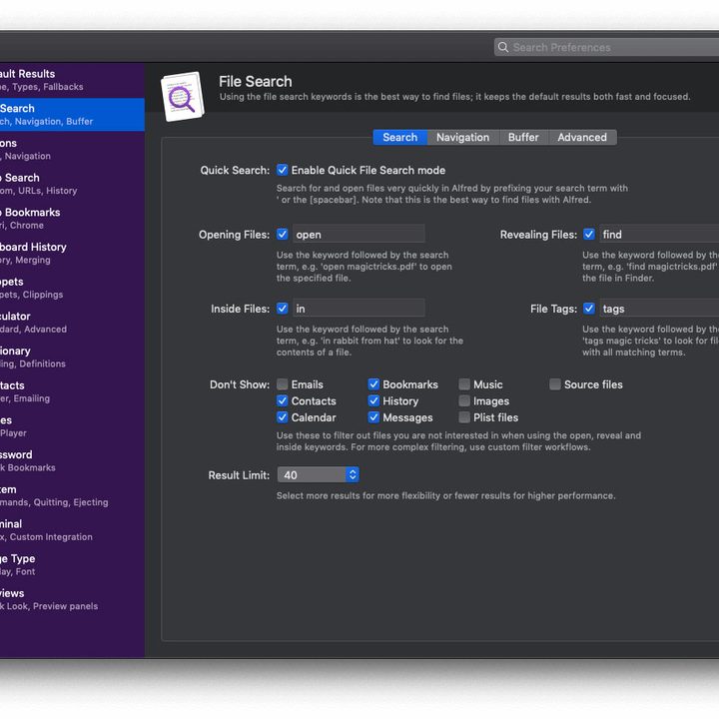Open Calculator in the sidebar
The width and height of the screenshot is (719, 719).
pyautogui.click(x=72, y=323)
